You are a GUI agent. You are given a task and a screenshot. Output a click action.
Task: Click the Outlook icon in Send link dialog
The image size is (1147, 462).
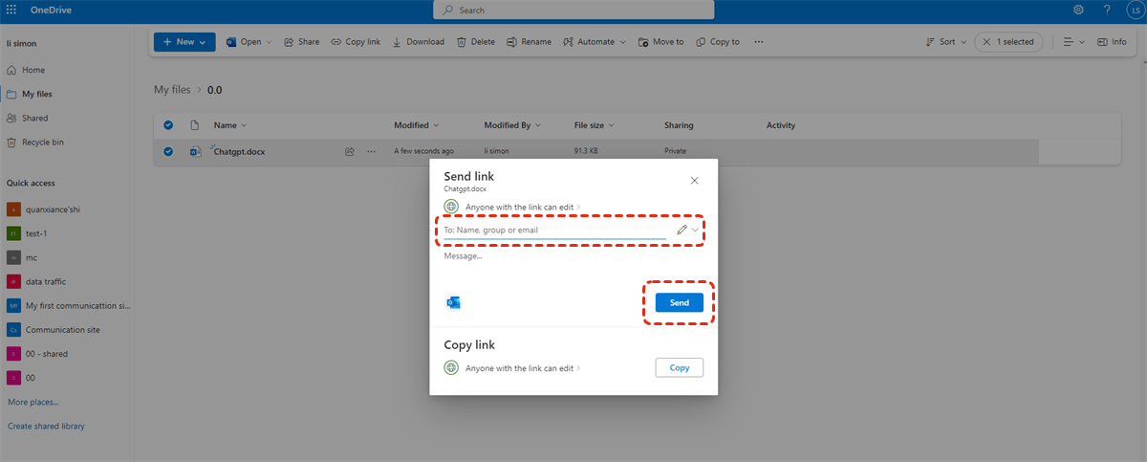click(x=453, y=302)
